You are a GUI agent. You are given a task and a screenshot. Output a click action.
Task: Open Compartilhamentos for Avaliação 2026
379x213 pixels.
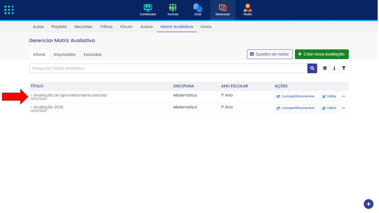click(296, 108)
